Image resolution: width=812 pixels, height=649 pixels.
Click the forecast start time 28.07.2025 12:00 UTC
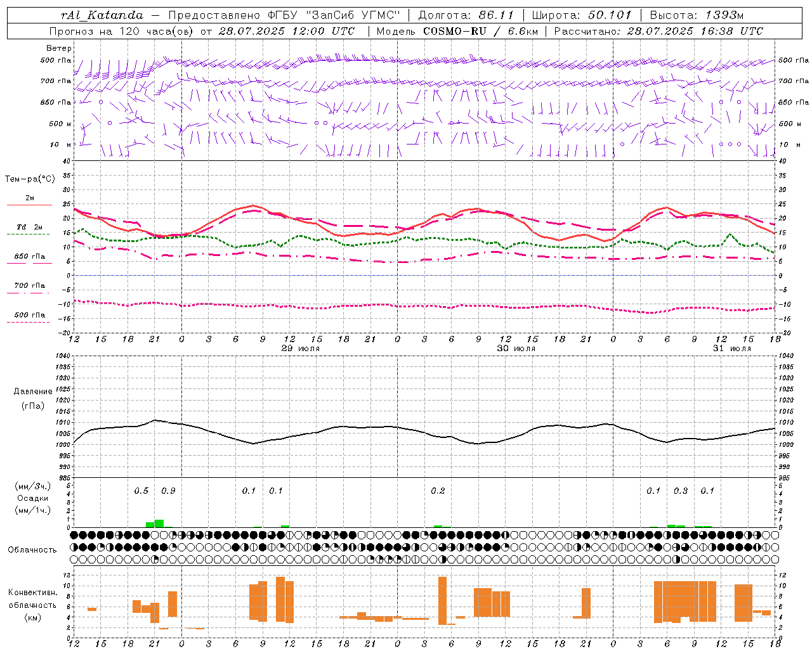click(x=286, y=31)
